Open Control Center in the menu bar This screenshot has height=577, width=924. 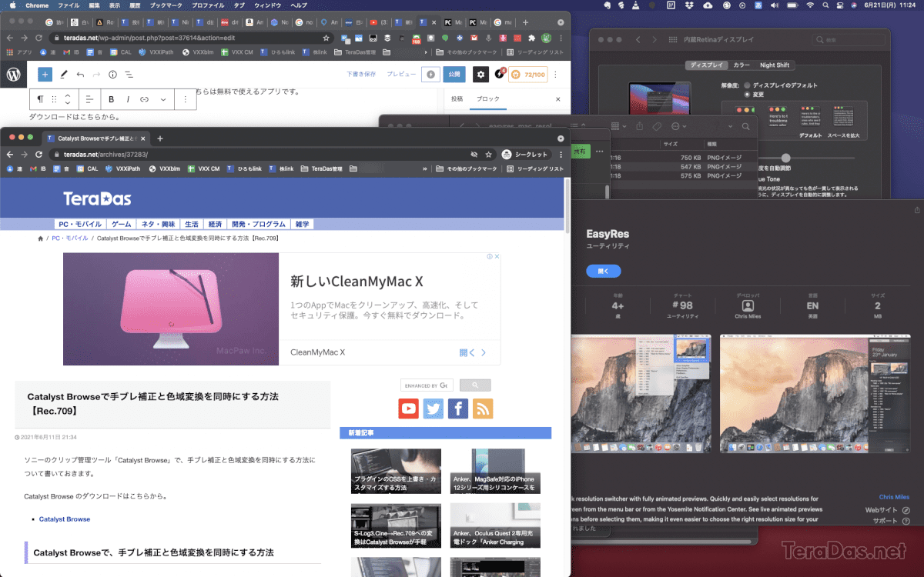[x=841, y=5]
